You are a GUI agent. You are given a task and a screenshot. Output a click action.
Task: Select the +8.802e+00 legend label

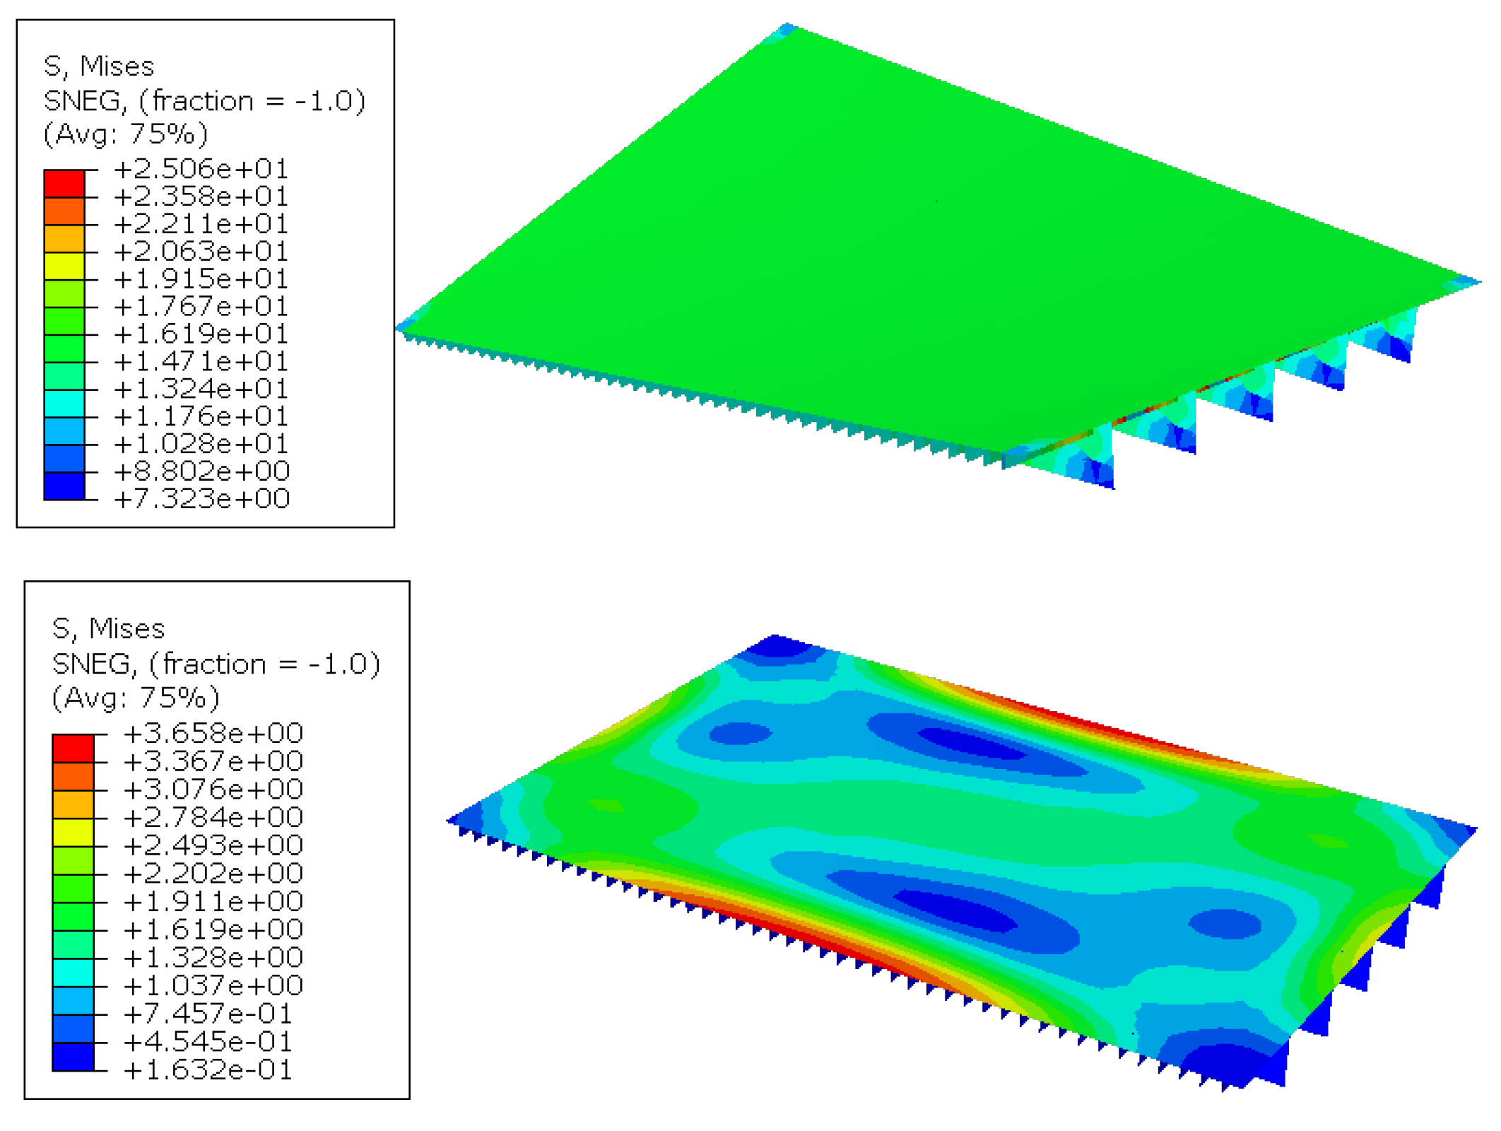coord(201,471)
